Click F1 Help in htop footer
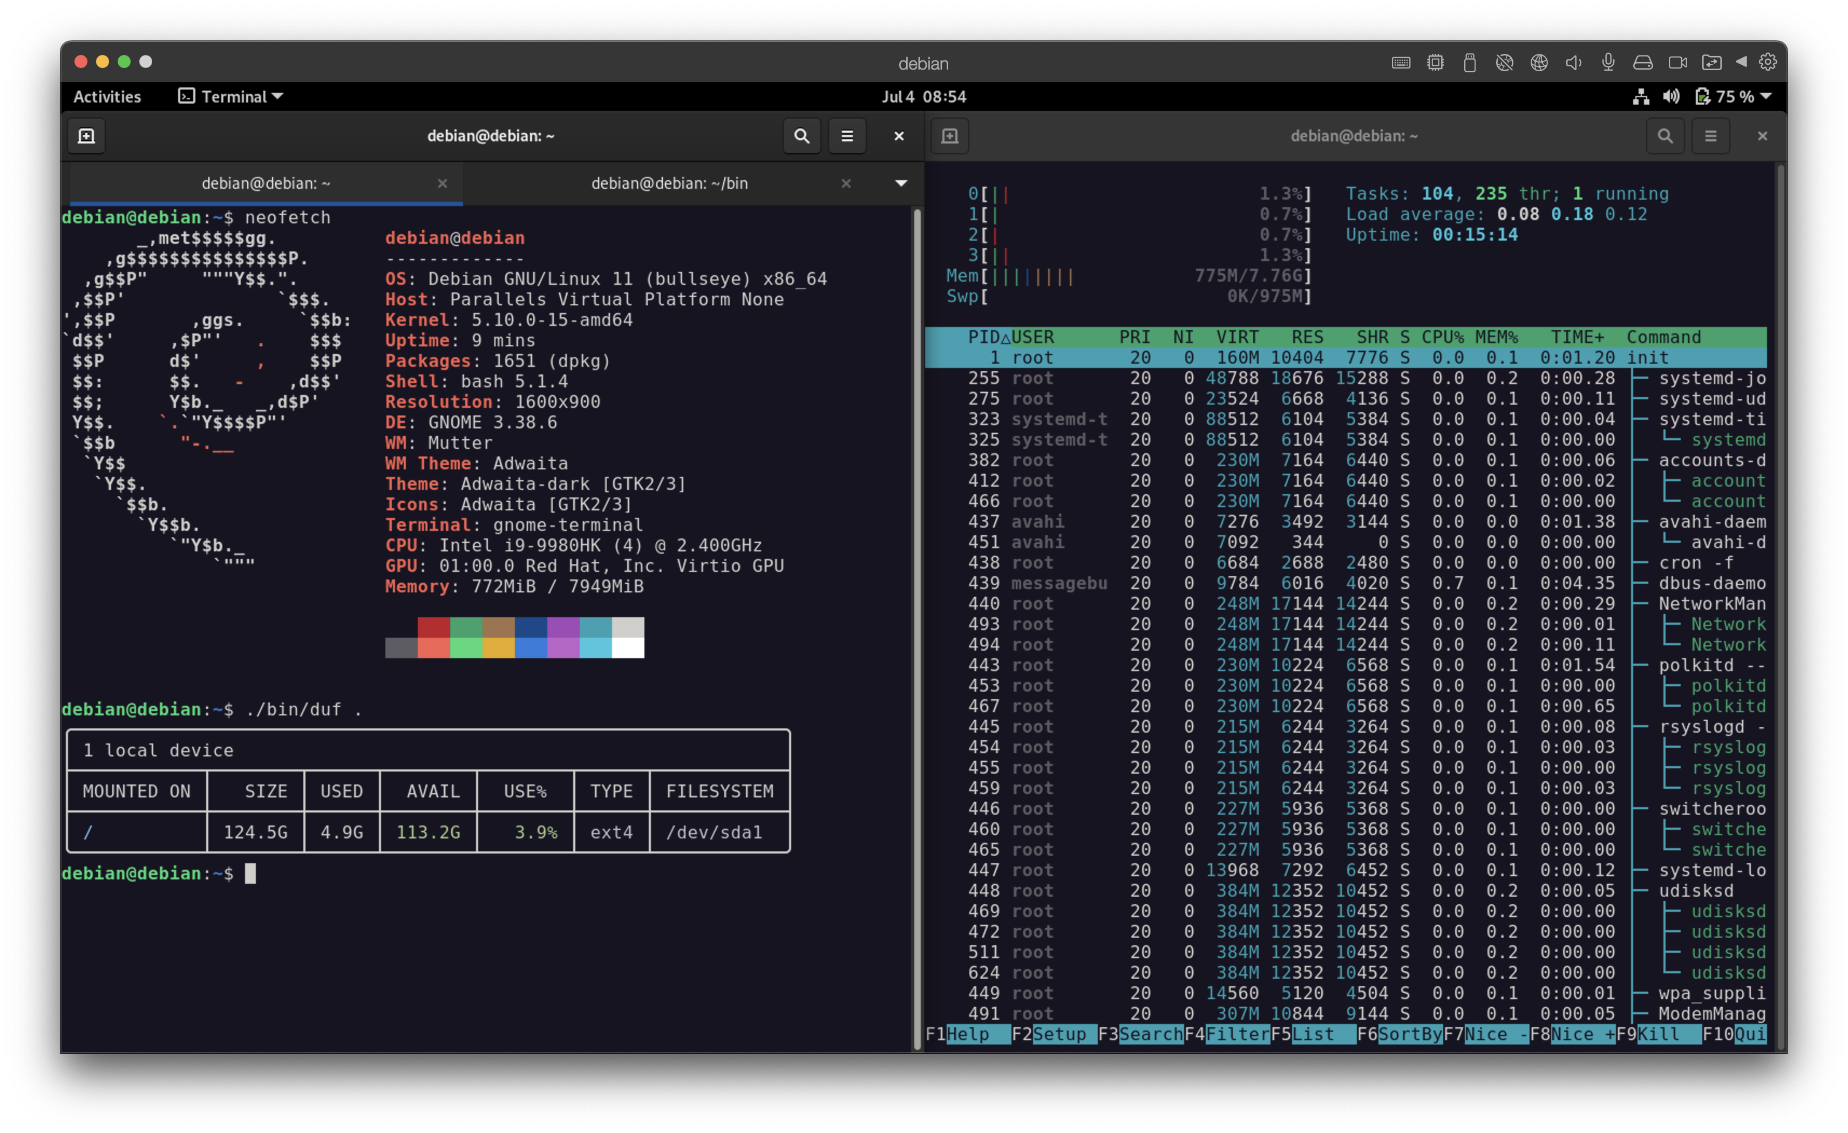The width and height of the screenshot is (1848, 1133). (x=968, y=1034)
